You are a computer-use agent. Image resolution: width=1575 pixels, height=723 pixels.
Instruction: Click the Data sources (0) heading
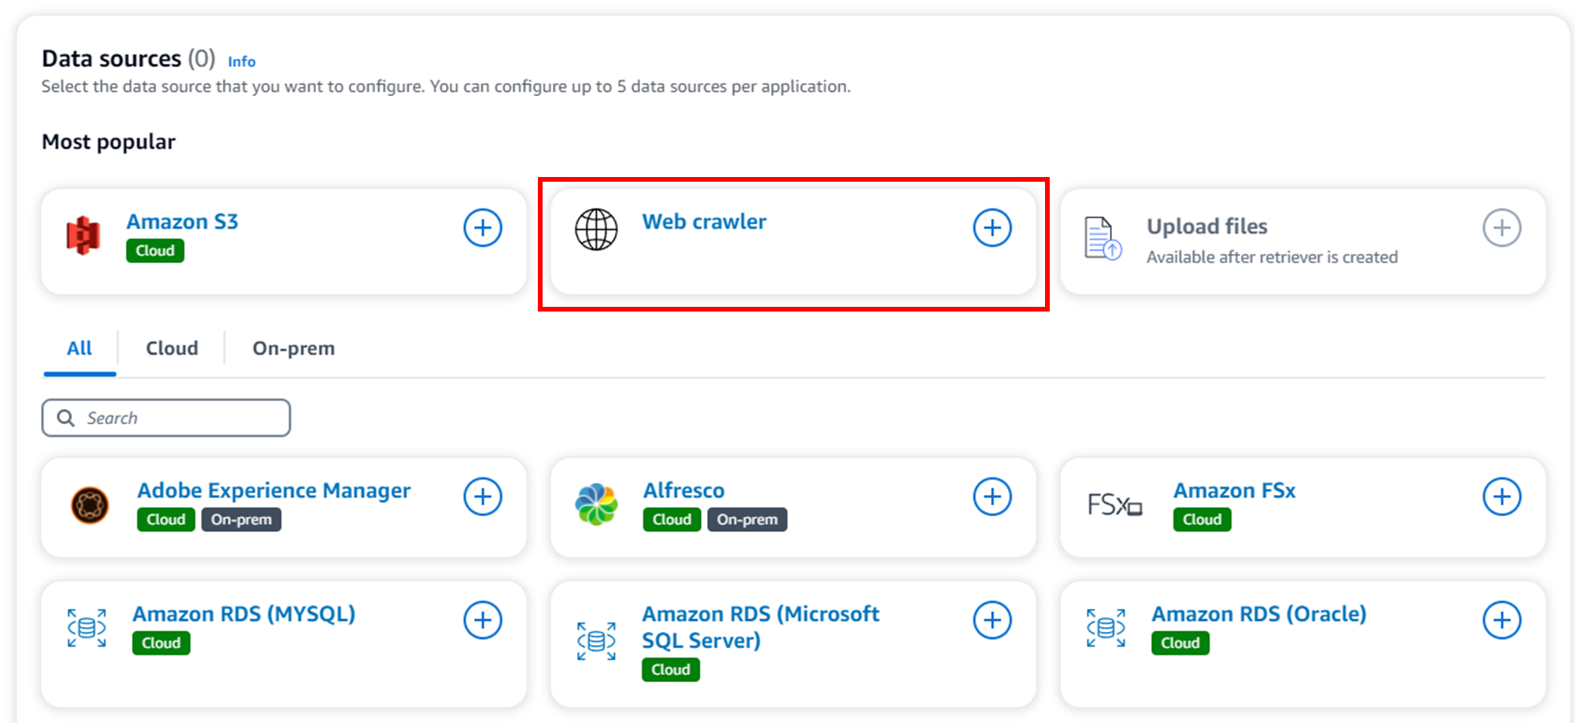[x=128, y=59]
